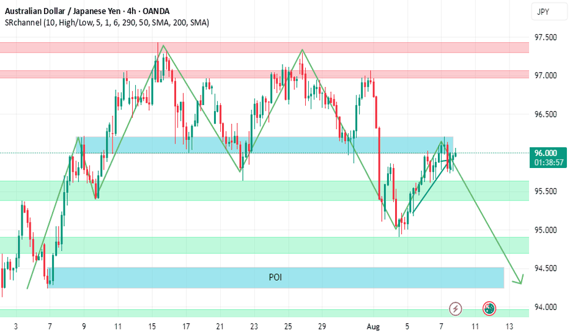
Task: Click the Aug label on time axis
Action: point(373,327)
